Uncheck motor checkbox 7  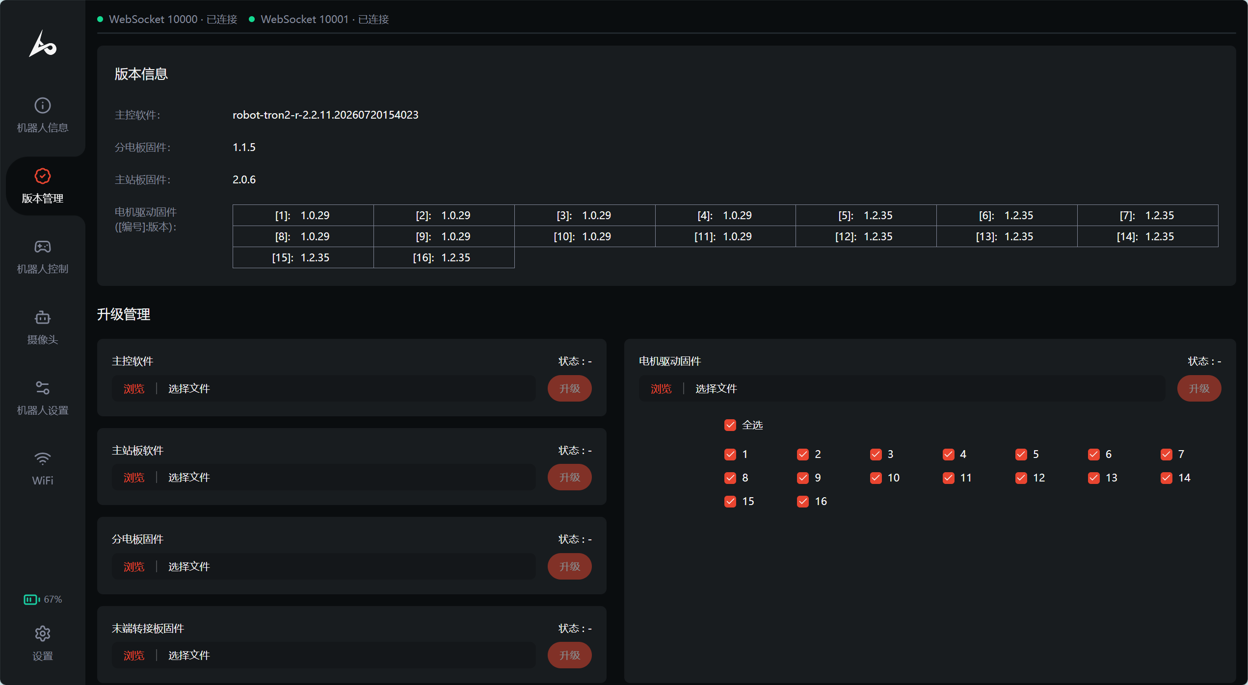(1167, 454)
